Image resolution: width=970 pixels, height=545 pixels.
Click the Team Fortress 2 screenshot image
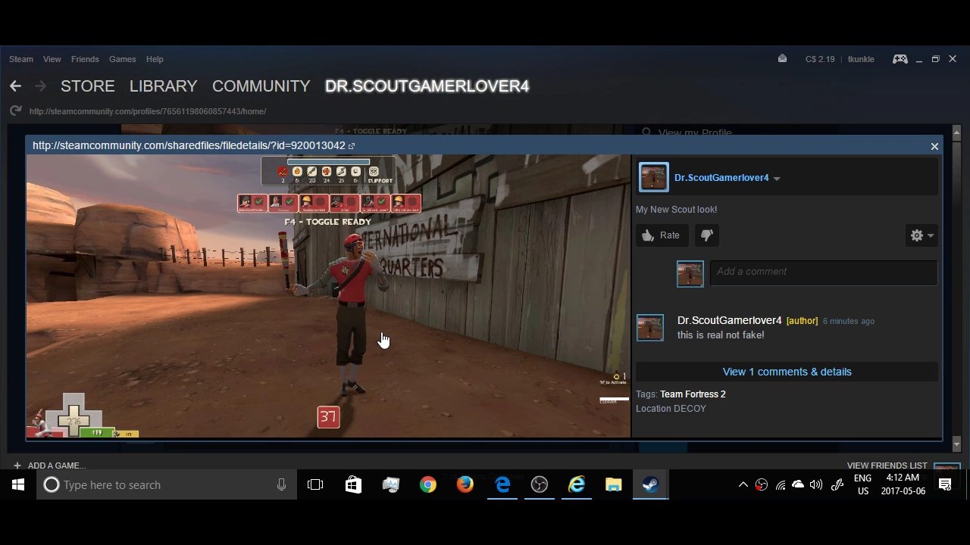(x=328, y=296)
